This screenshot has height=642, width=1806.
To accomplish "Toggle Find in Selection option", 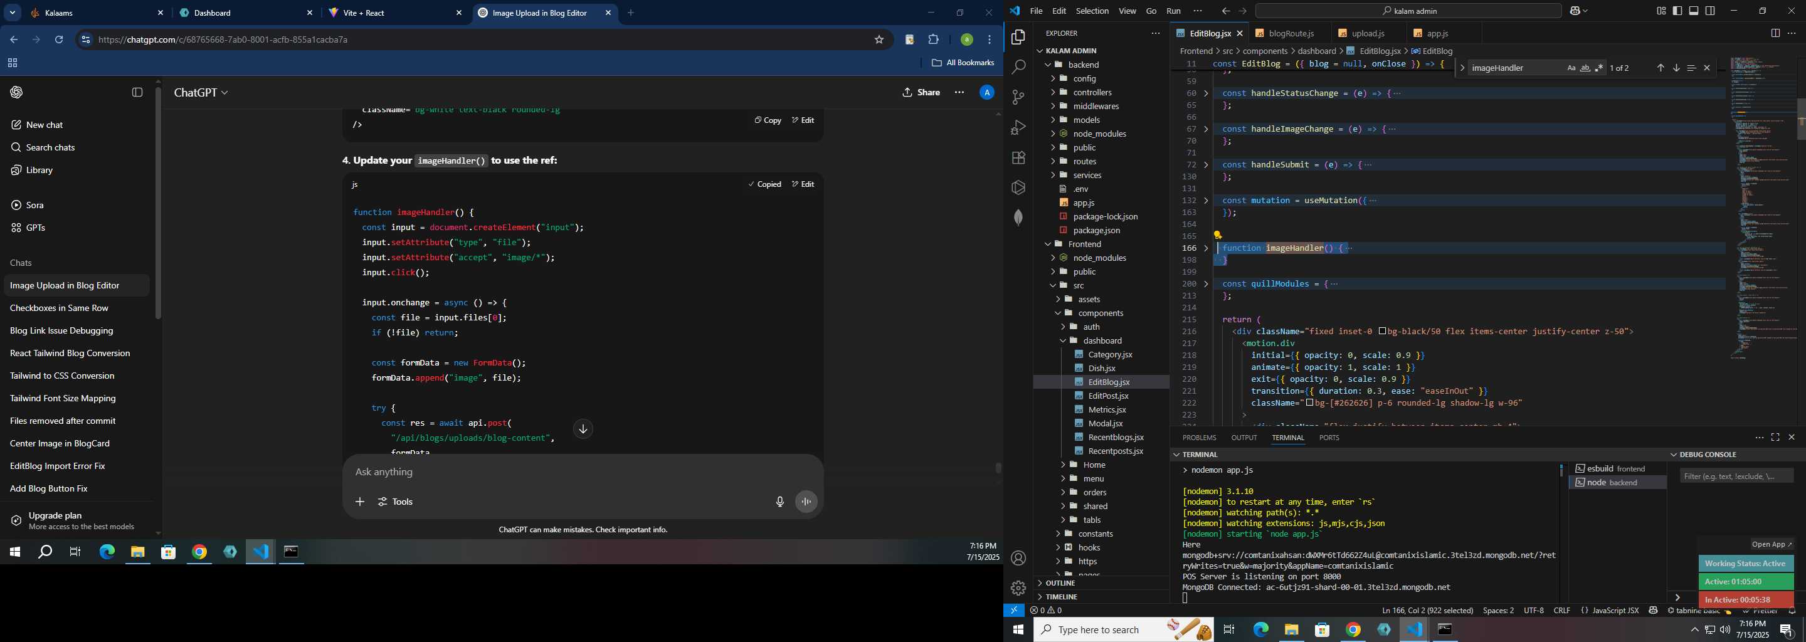I will (x=1691, y=68).
